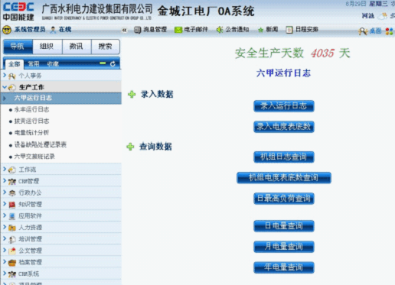Open 新闻 star icon
This screenshot has height=285, width=395.
260,30
